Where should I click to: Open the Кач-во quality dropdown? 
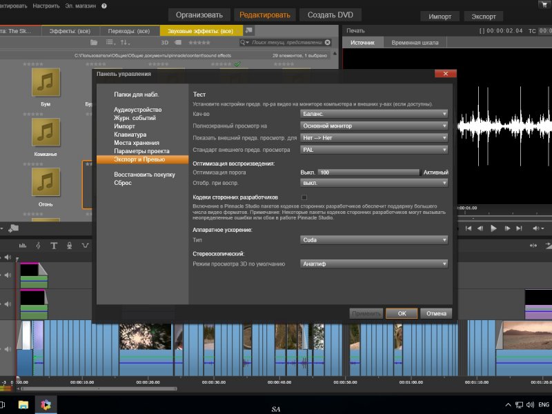[x=375, y=114]
